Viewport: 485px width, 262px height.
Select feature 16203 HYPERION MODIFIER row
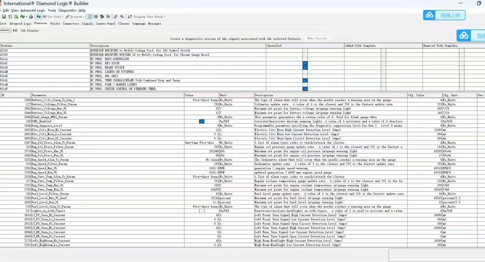242,50
